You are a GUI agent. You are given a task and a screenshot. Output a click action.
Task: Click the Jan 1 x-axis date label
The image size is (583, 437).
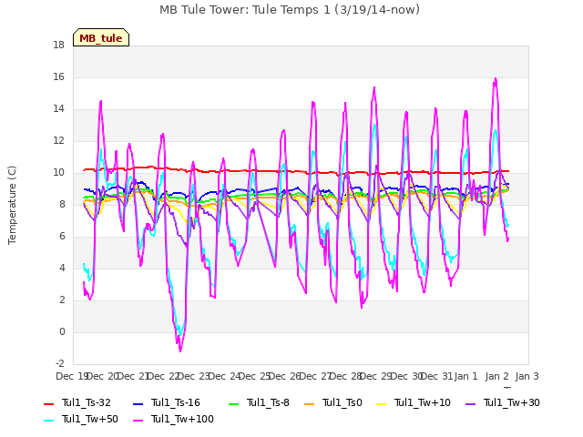(x=465, y=376)
